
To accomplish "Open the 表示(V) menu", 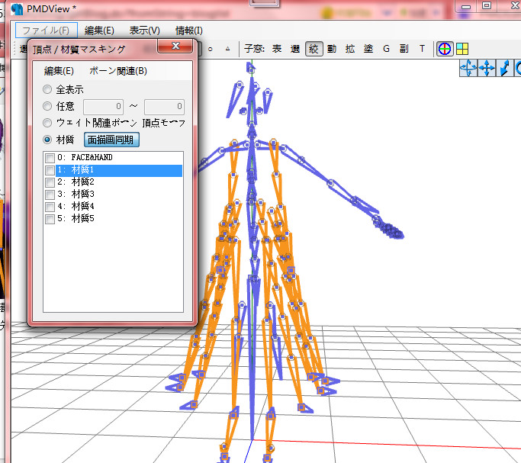I will click(x=144, y=31).
